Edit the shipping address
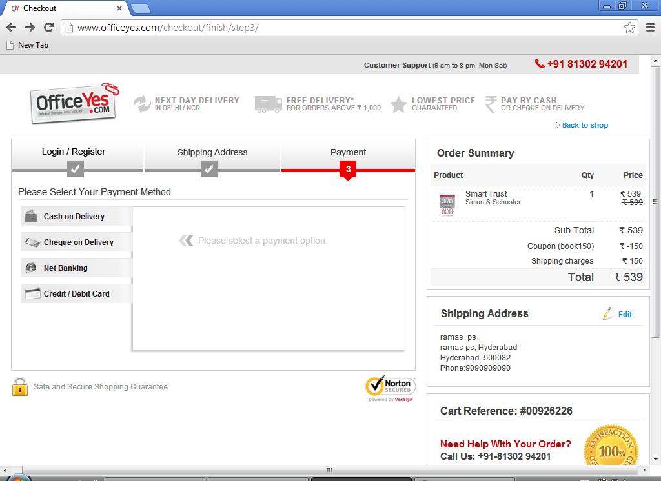 pyautogui.click(x=625, y=315)
